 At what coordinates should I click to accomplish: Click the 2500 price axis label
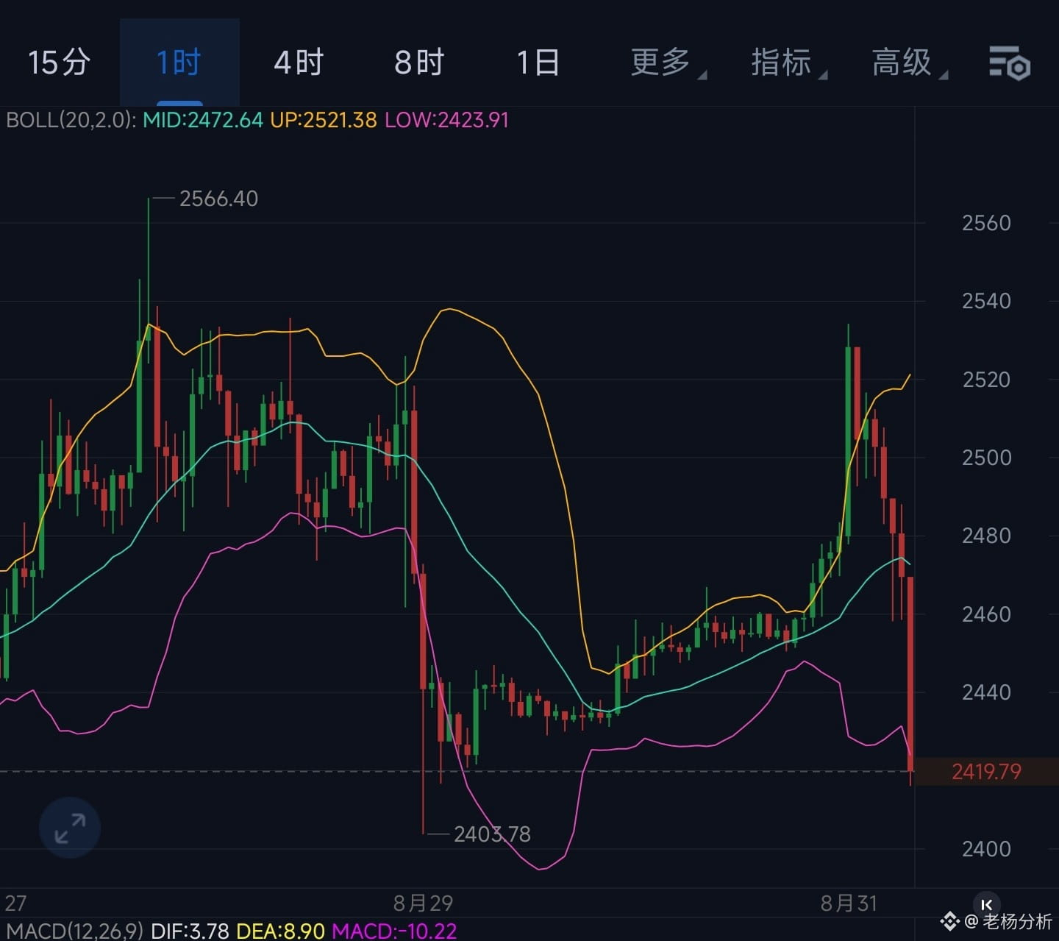(986, 458)
